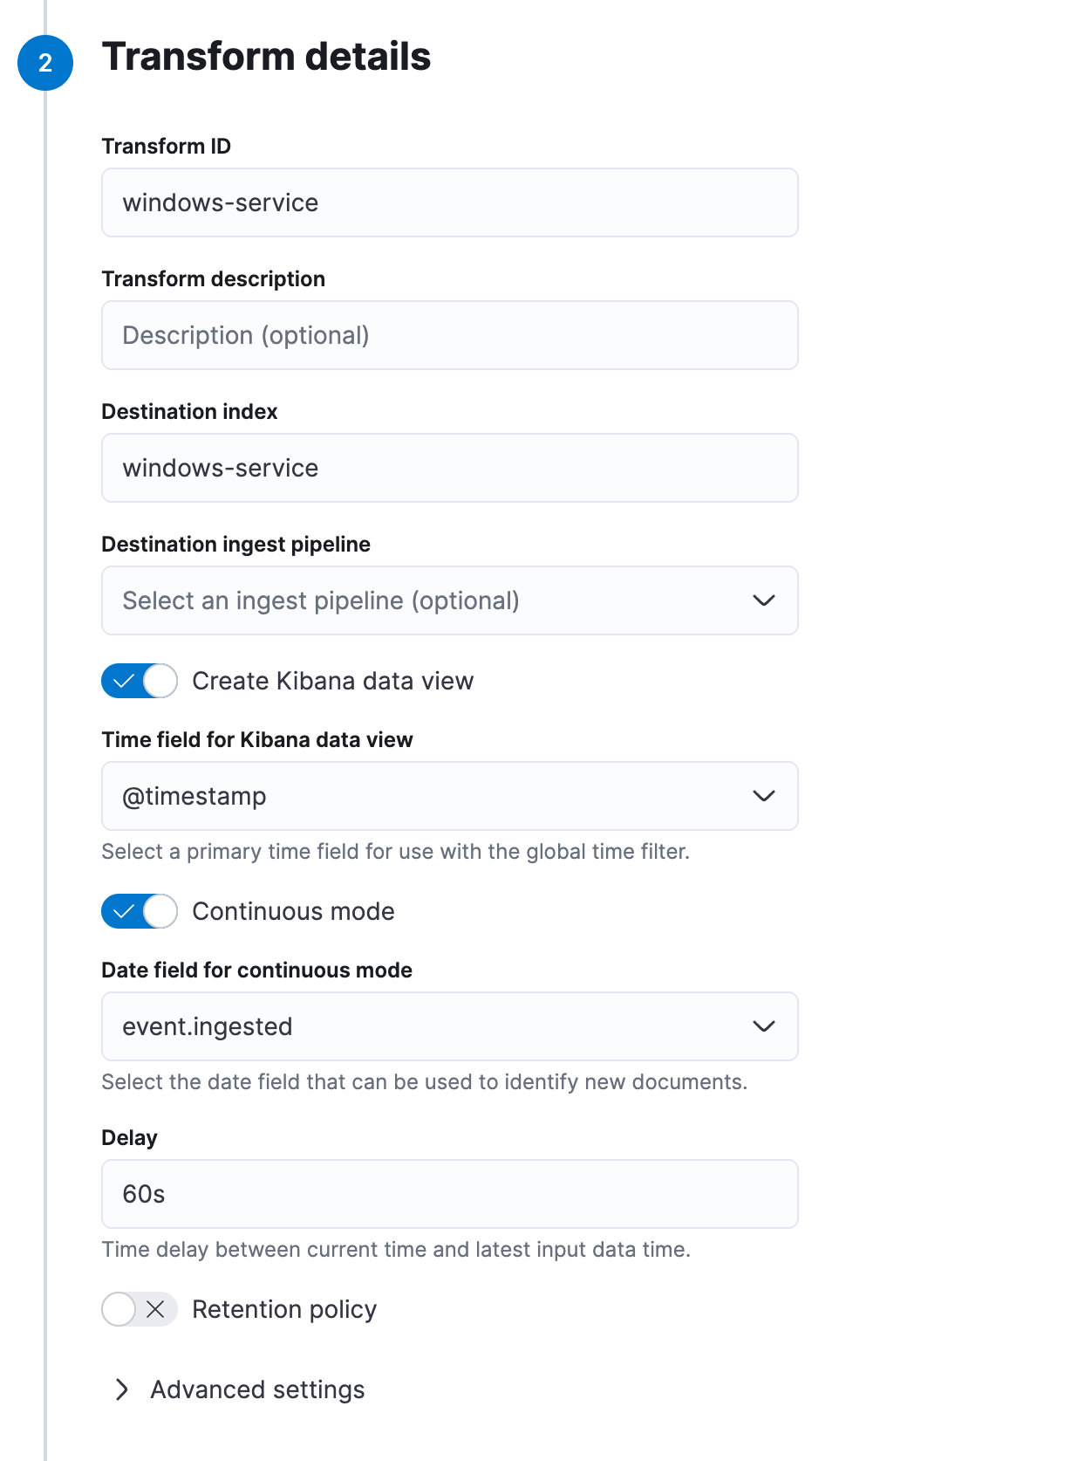Edit the Destination index text box
Image resolution: width=1071 pixels, height=1461 pixels.
(x=449, y=468)
